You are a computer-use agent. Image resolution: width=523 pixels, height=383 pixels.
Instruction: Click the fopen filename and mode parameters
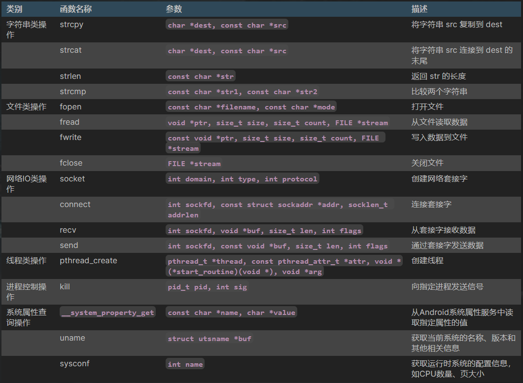[x=251, y=107]
